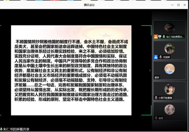The width and height of the screenshot is (189, 132).
Task: Minimize the 腾讯会议 window
Action: tap(172, 5)
